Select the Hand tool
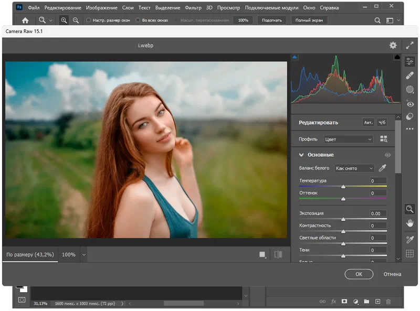420x311 pixels. point(409,223)
